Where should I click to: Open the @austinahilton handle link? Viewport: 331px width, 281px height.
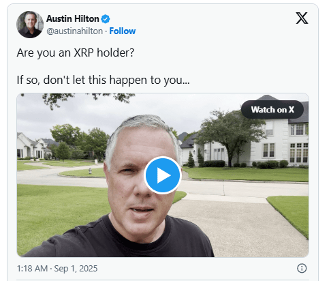click(x=74, y=31)
